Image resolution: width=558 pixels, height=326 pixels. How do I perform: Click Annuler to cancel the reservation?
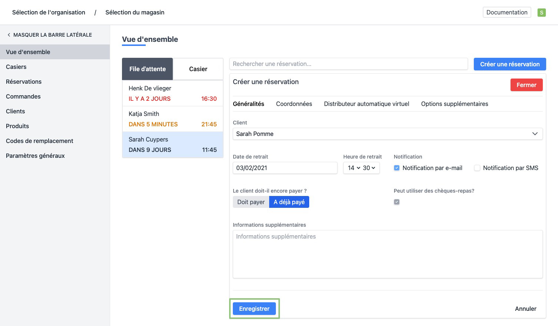pyautogui.click(x=525, y=309)
